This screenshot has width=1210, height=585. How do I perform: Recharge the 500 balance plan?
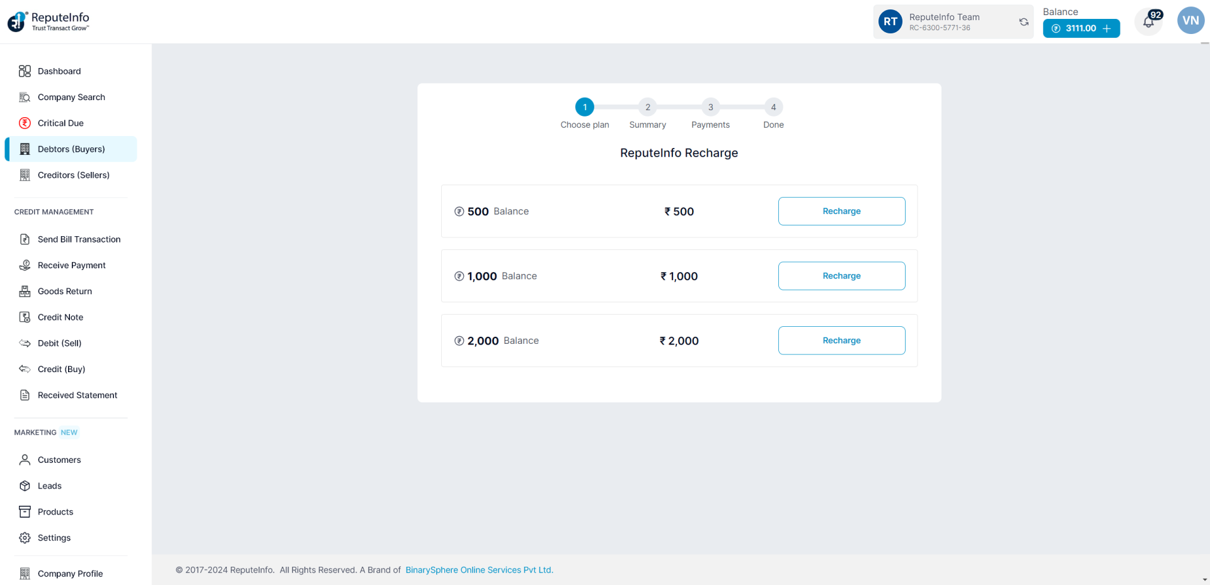point(841,212)
